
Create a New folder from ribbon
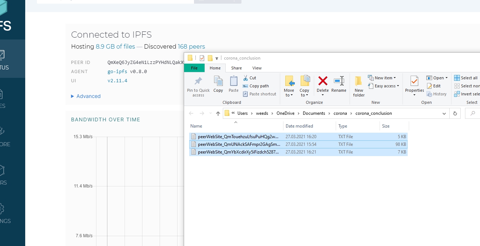[359, 87]
